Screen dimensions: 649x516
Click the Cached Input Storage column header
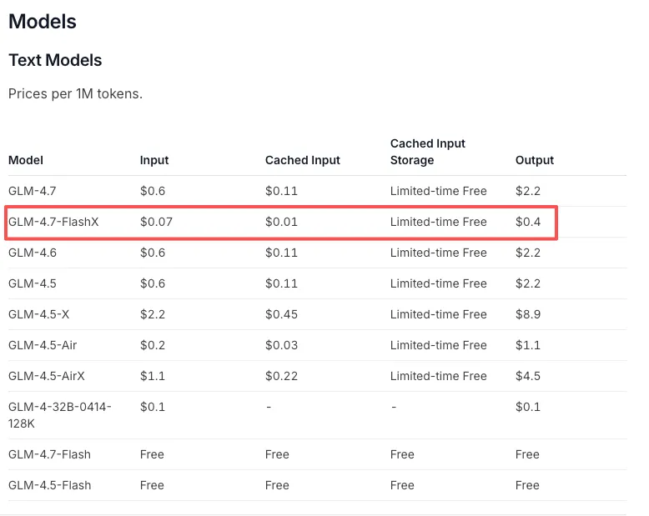(x=427, y=152)
